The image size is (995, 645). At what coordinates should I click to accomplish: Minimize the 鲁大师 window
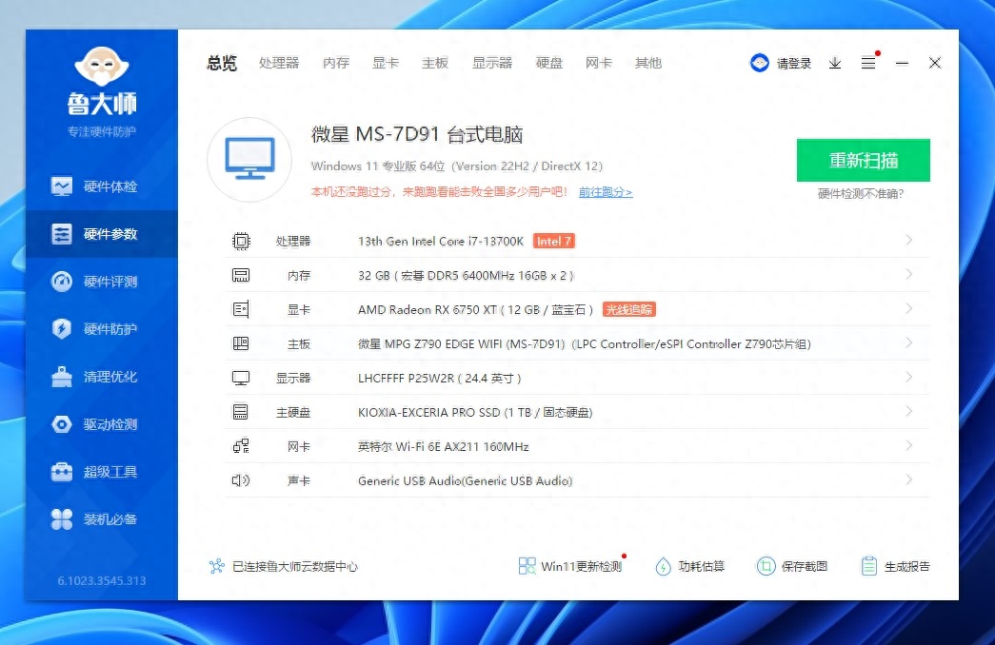pyautogui.click(x=902, y=63)
